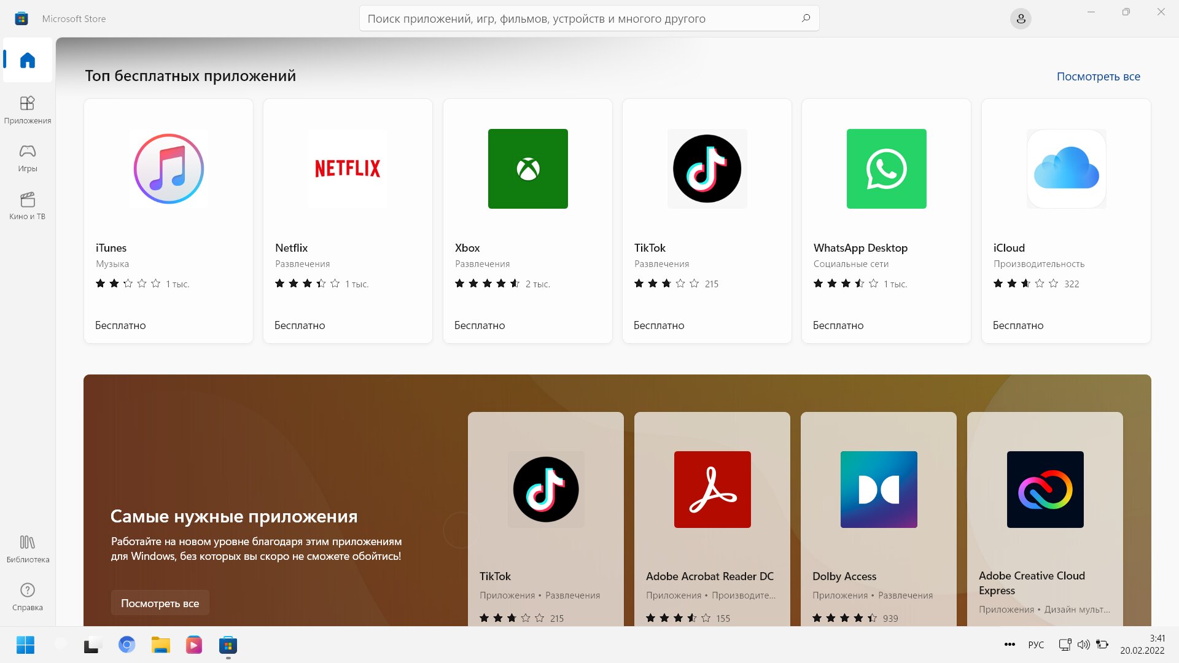This screenshot has height=663, width=1179.
Task: Open the Home tab in sidebar
Action: point(28,60)
